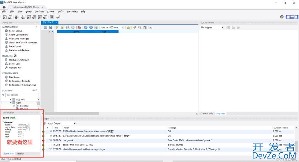Image resolution: width=299 pixels, height=162 pixels.
Task: Open the Server menu
Action: [x=51, y=12]
